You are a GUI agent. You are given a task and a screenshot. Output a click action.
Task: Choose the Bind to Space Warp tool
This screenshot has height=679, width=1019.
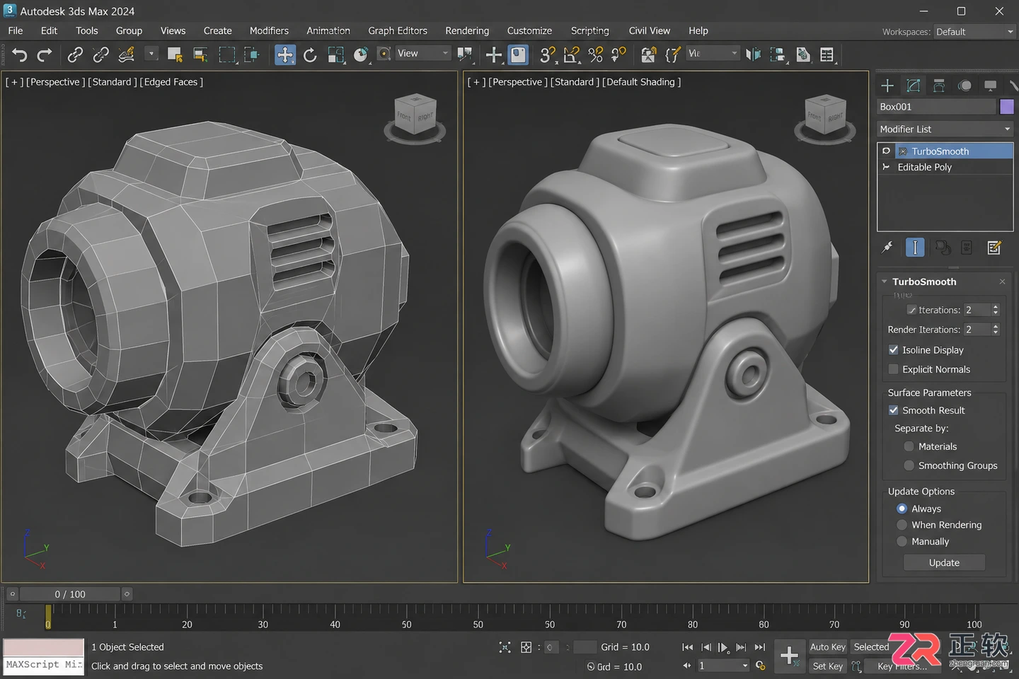click(x=127, y=54)
